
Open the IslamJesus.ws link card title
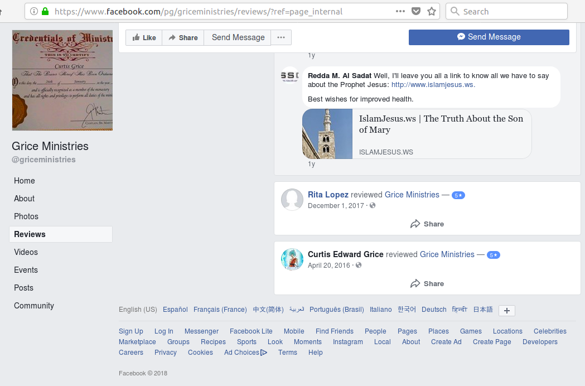click(x=441, y=124)
